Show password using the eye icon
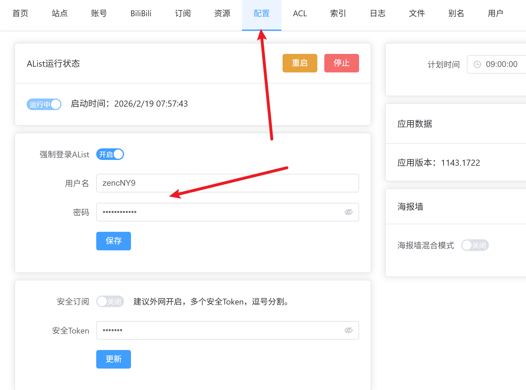The image size is (526, 390). (348, 212)
